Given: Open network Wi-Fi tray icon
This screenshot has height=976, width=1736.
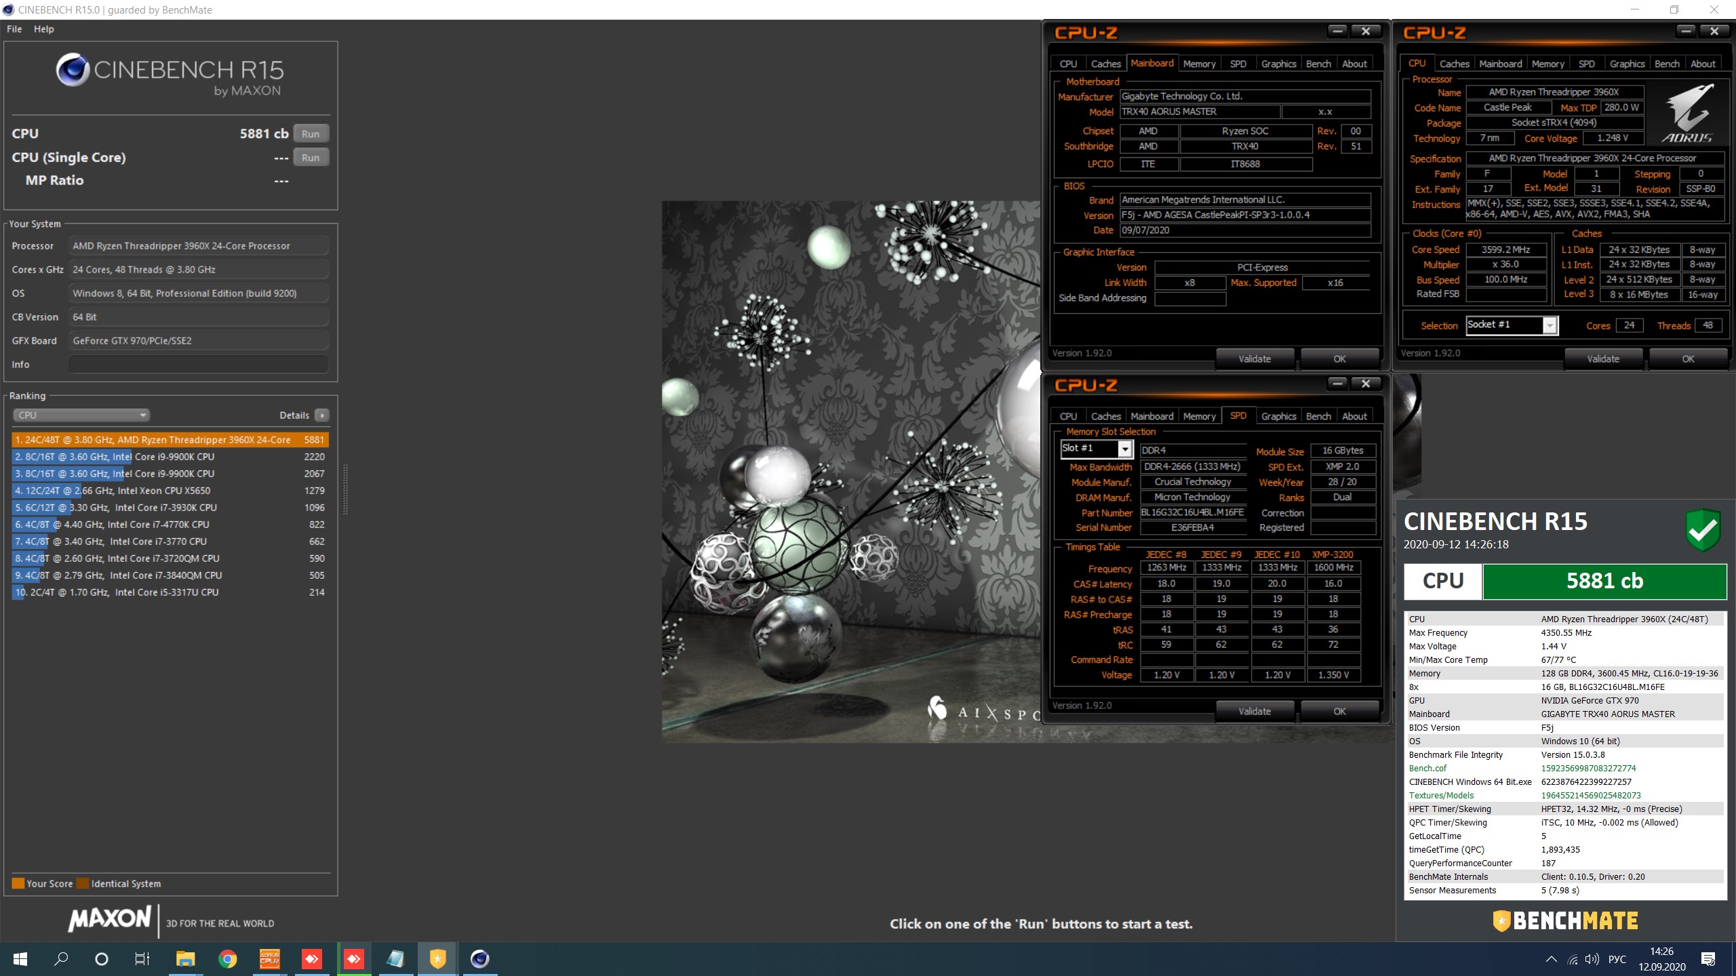Looking at the screenshot, I should click(x=1573, y=959).
